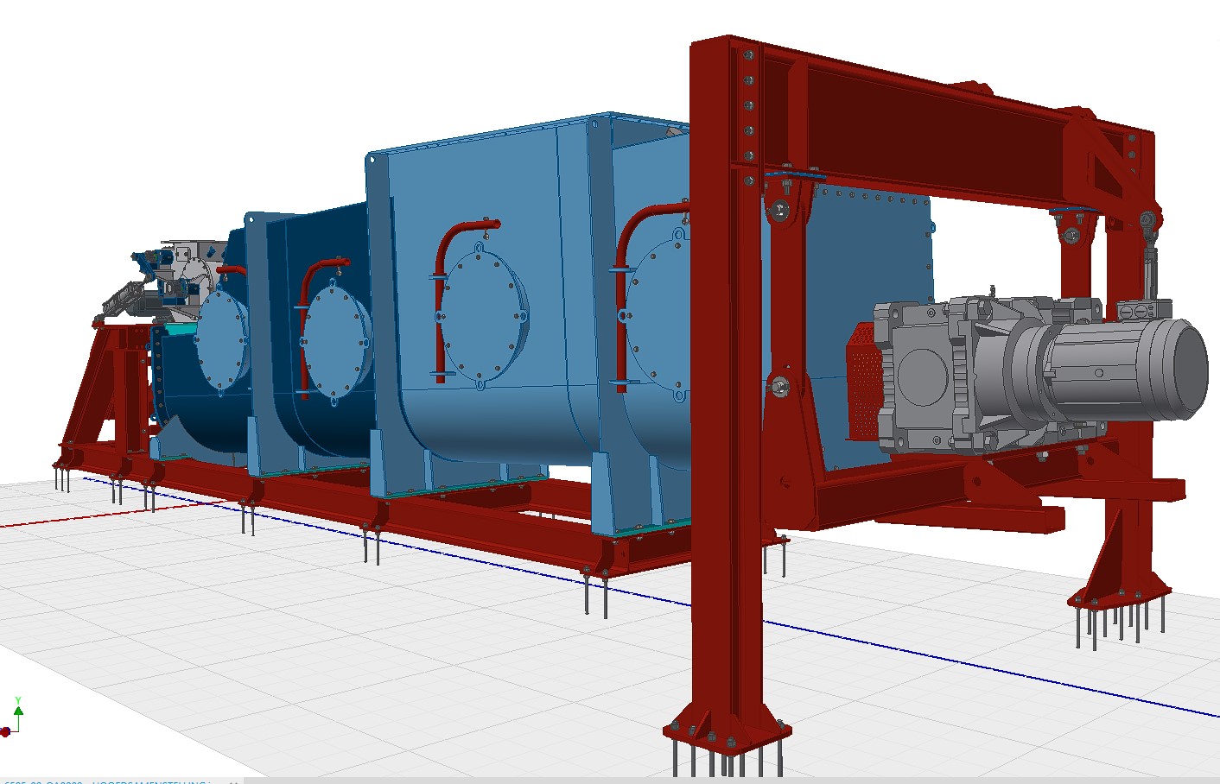Image resolution: width=1220 pixels, height=784 pixels.
Task: Click the green Y axis arrow
Action: (x=18, y=708)
